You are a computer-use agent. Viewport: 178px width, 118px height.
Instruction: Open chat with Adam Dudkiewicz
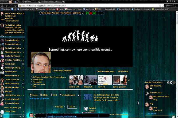tap(12, 40)
